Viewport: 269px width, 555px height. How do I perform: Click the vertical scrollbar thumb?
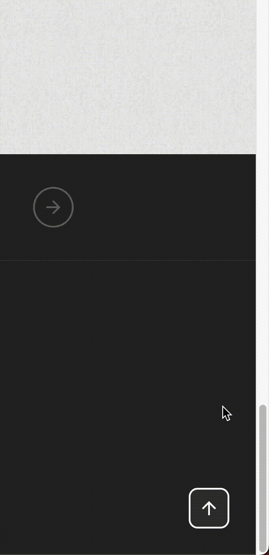(x=263, y=479)
